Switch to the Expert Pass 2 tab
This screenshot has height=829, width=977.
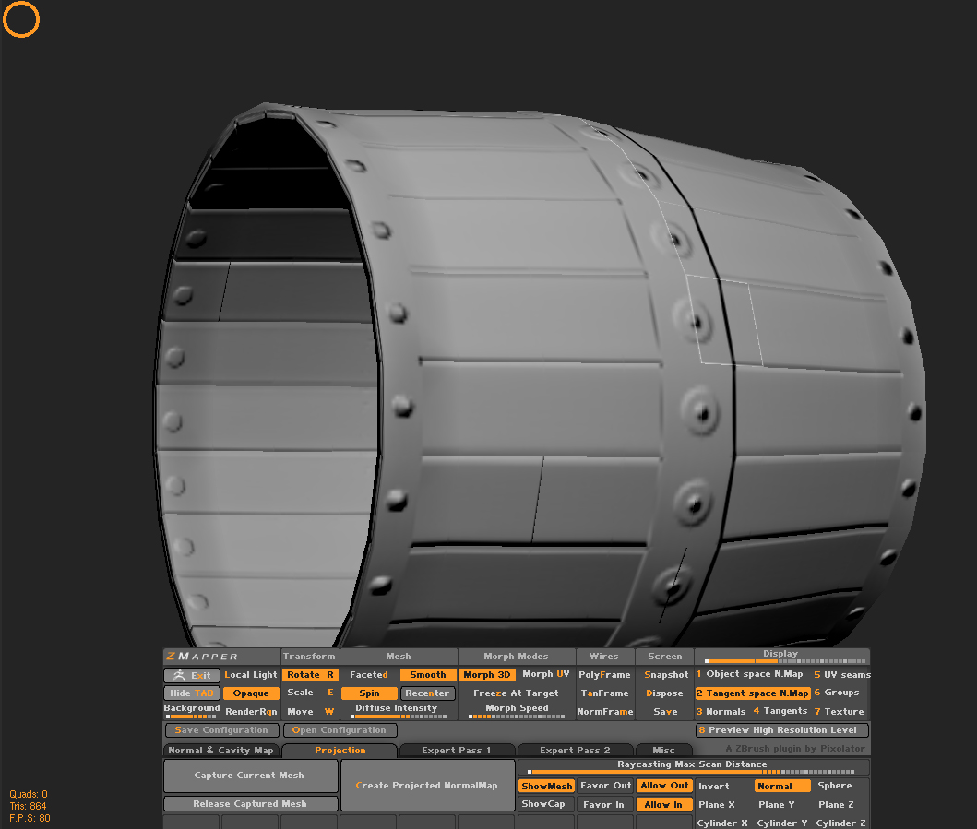click(x=575, y=750)
